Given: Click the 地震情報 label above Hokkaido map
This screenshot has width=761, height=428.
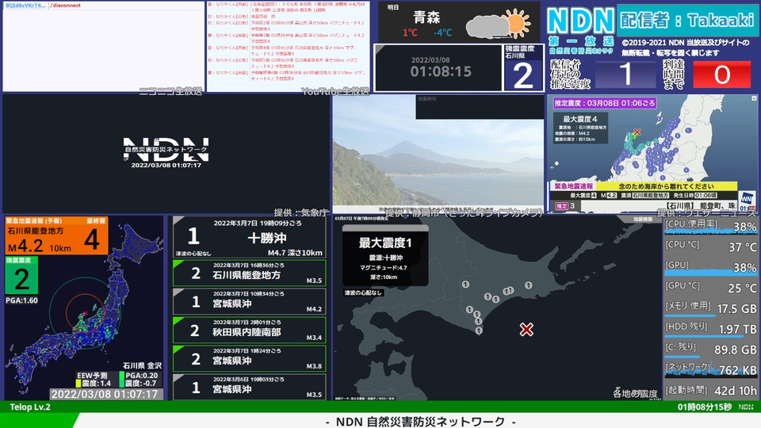Looking at the screenshot, I should tap(643, 220).
